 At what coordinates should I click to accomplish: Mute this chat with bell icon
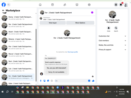[x=109, y=28]
